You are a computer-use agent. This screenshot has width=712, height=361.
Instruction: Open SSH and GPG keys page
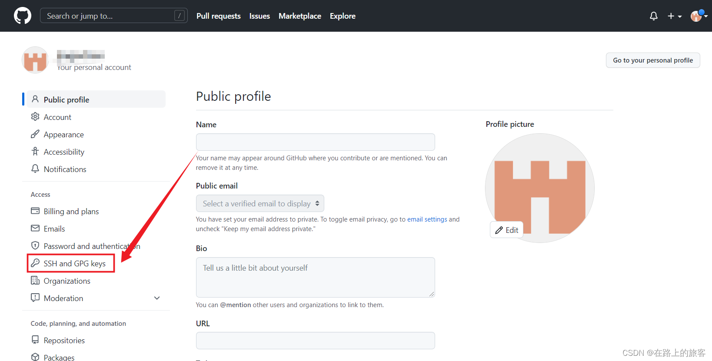75,264
